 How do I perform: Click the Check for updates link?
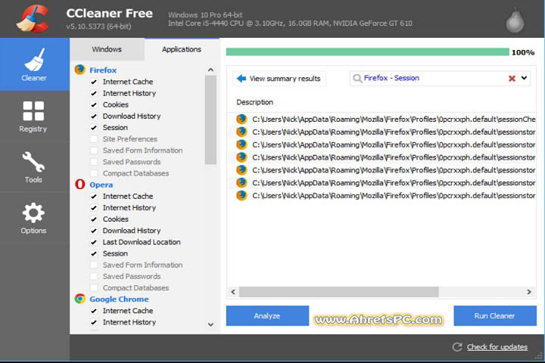pyautogui.click(x=497, y=346)
